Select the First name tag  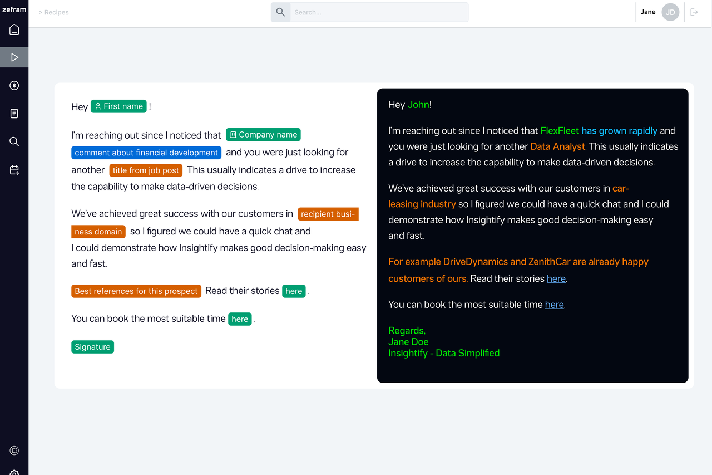[x=118, y=106]
